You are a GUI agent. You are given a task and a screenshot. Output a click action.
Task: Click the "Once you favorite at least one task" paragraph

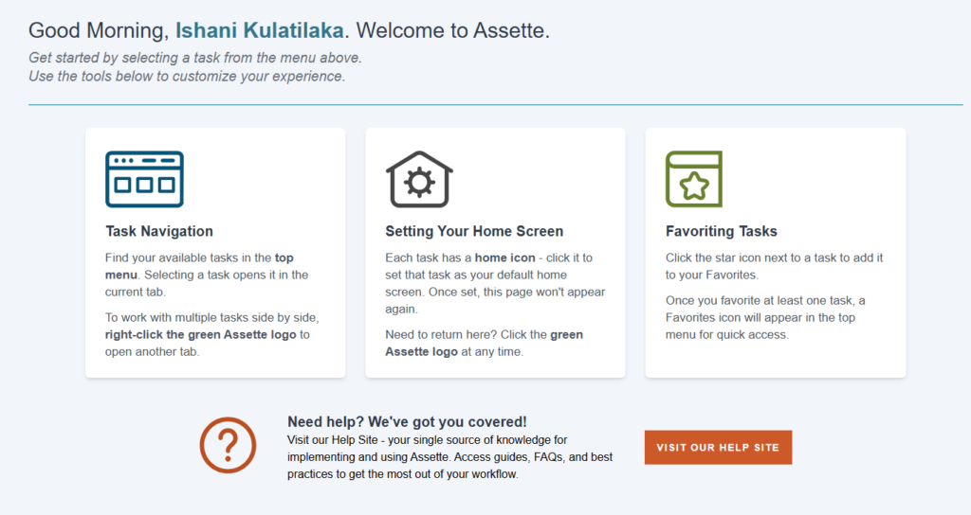[x=765, y=317]
